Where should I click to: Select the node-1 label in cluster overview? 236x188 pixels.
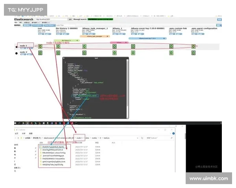coord(24,45)
